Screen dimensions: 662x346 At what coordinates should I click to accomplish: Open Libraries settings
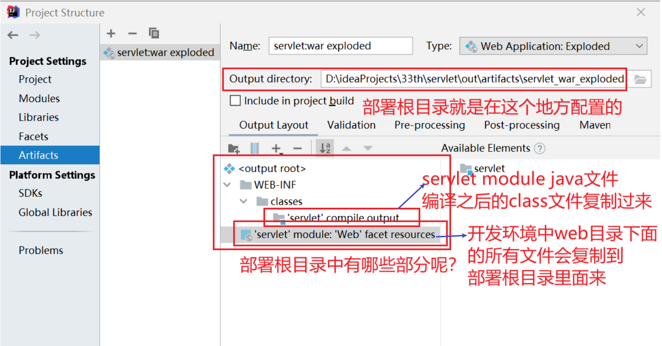39,117
